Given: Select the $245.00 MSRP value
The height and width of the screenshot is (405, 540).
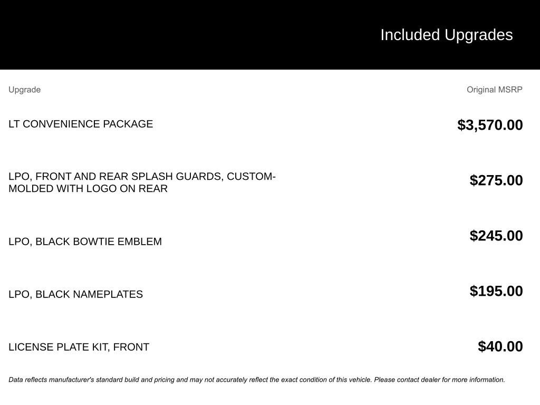Looking at the screenshot, I should coord(496,236).
